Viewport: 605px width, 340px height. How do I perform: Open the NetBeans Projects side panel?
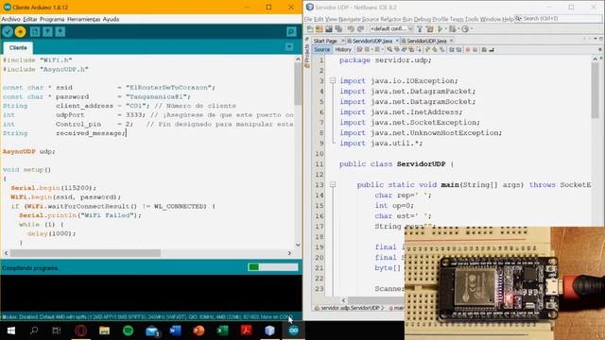point(307,56)
